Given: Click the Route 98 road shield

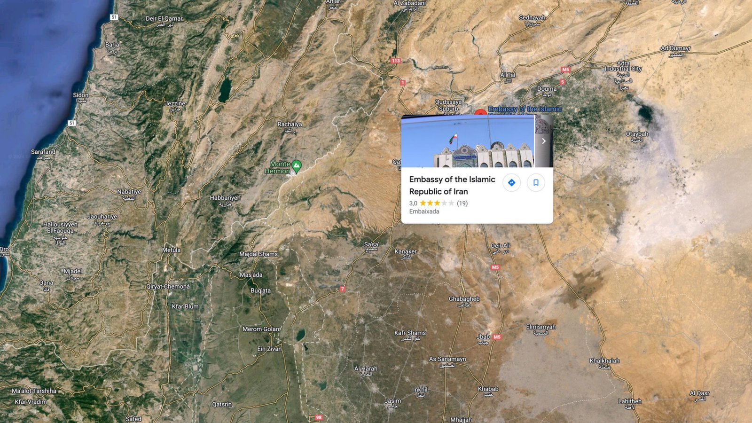Looking at the screenshot, I should tap(319, 417).
